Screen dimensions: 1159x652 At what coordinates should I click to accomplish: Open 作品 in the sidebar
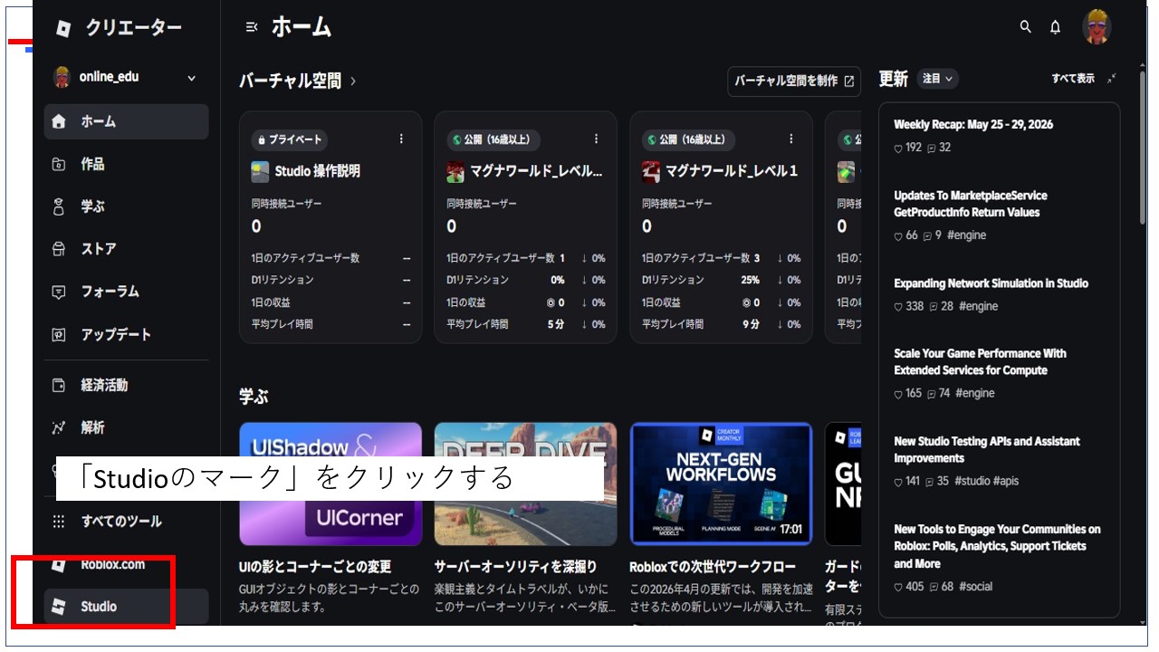[126, 164]
